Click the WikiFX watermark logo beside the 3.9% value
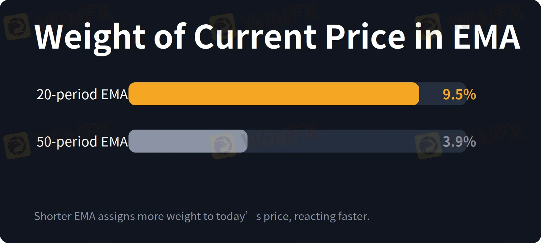 [428, 146]
